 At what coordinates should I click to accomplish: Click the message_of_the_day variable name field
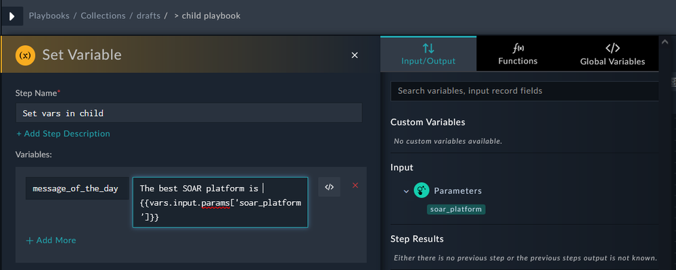[x=76, y=188]
